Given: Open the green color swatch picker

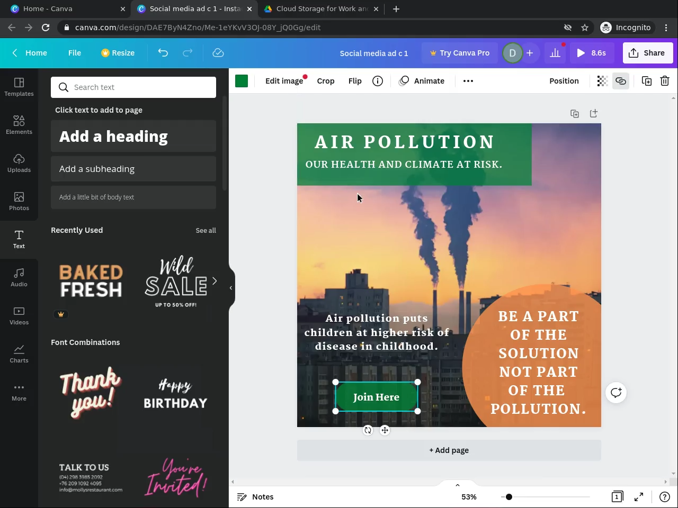Looking at the screenshot, I should 242,81.
